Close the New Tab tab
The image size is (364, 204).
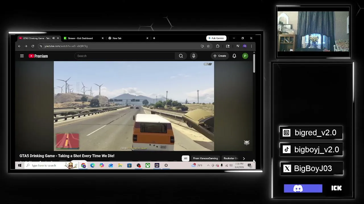[147, 38]
